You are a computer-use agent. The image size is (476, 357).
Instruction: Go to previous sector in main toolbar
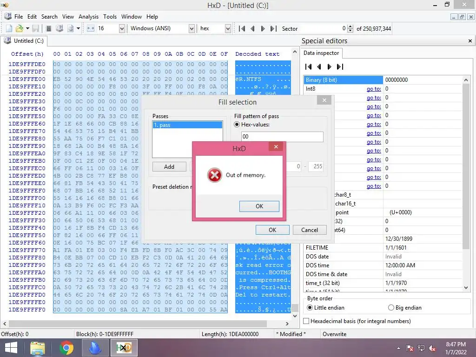tap(252, 28)
